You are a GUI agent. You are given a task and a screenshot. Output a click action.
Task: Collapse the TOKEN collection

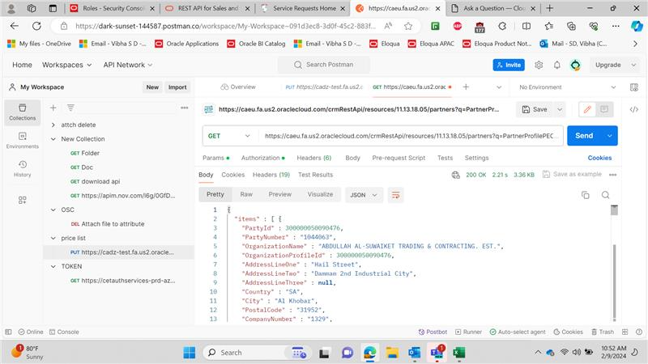click(x=53, y=266)
